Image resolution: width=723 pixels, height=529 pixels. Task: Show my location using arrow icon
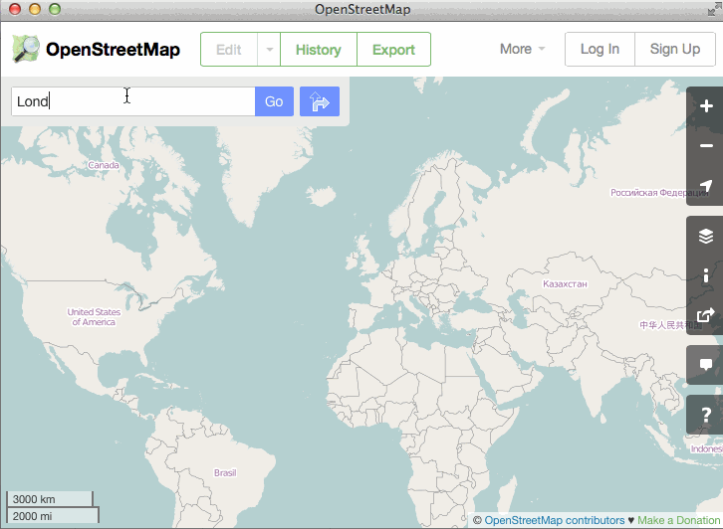(706, 186)
